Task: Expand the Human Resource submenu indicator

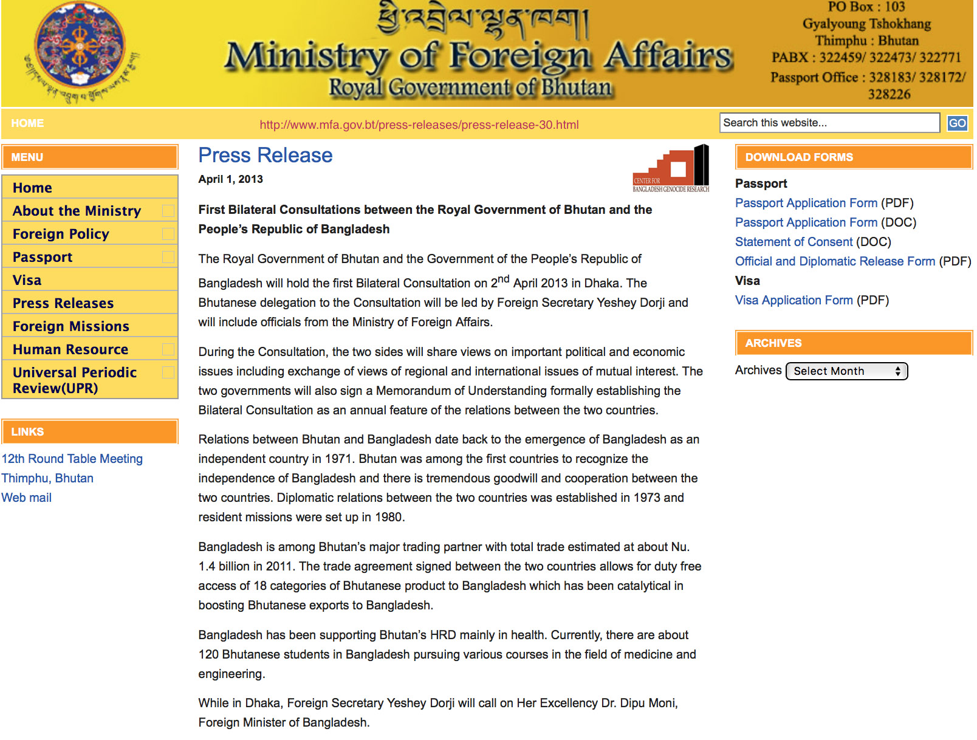Action: coord(168,349)
